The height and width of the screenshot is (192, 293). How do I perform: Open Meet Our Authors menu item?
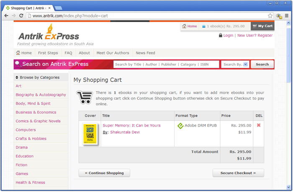(x=113, y=53)
